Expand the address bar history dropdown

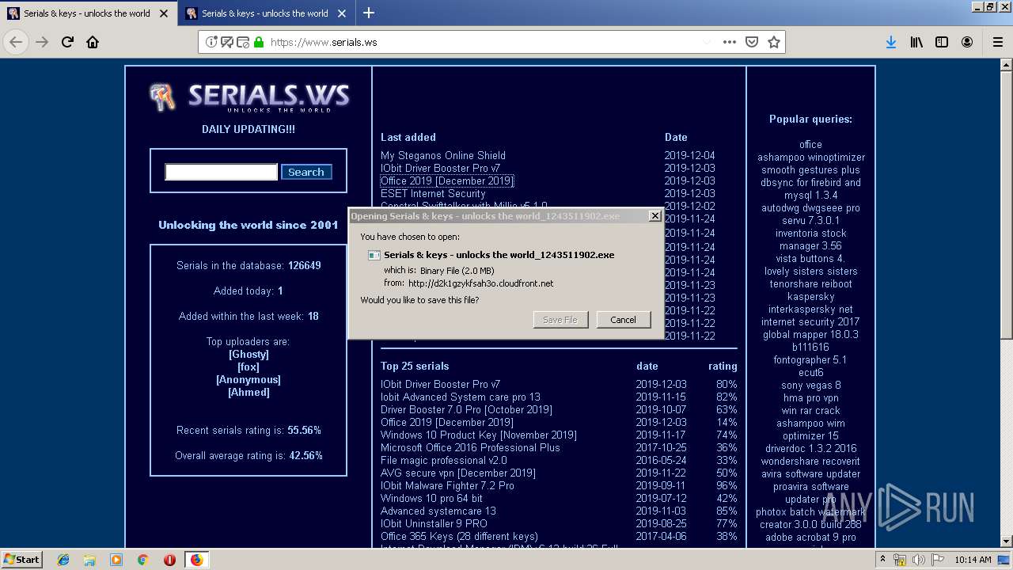click(707, 42)
